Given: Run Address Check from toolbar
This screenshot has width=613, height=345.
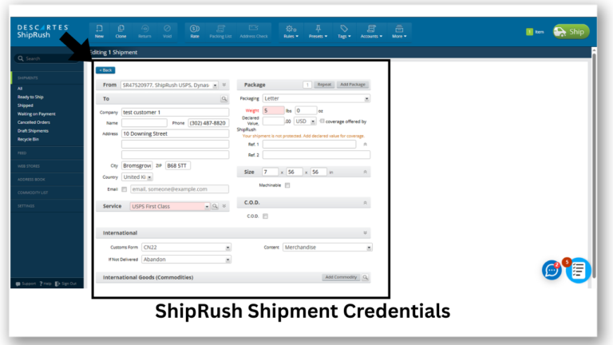Looking at the screenshot, I should [x=254, y=31].
